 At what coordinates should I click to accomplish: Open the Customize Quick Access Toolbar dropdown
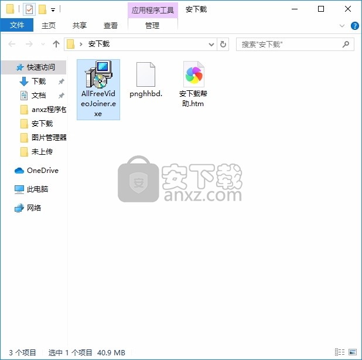click(x=53, y=10)
